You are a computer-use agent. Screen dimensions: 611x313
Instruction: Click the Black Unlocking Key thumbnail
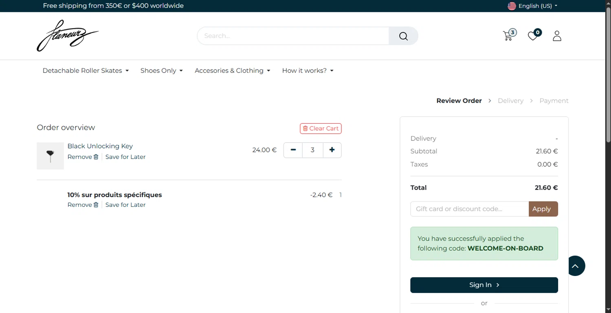tap(50, 156)
